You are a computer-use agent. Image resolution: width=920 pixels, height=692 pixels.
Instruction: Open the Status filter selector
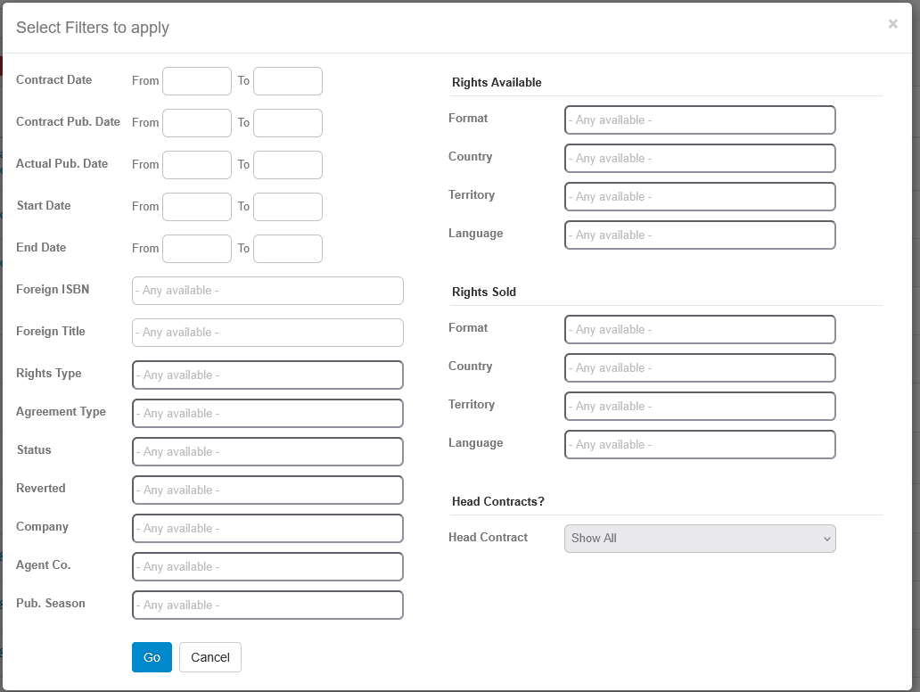[267, 452]
